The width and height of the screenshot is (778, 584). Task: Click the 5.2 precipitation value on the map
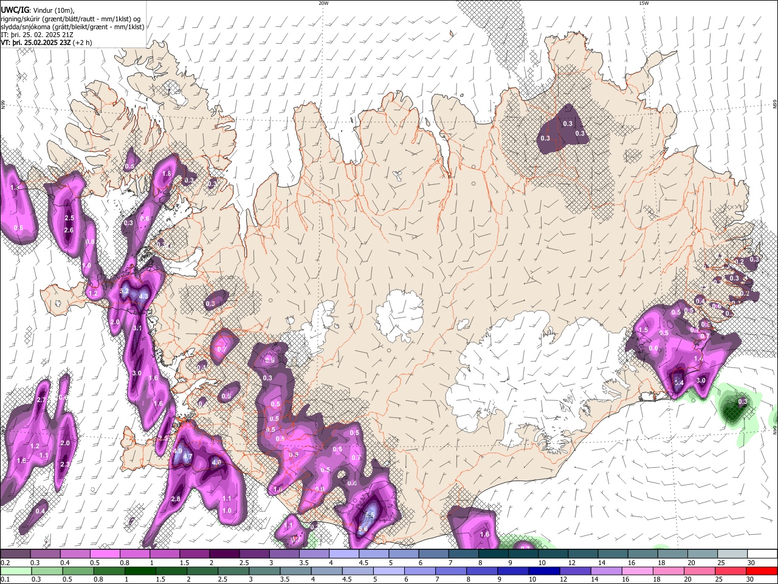(124, 291)
